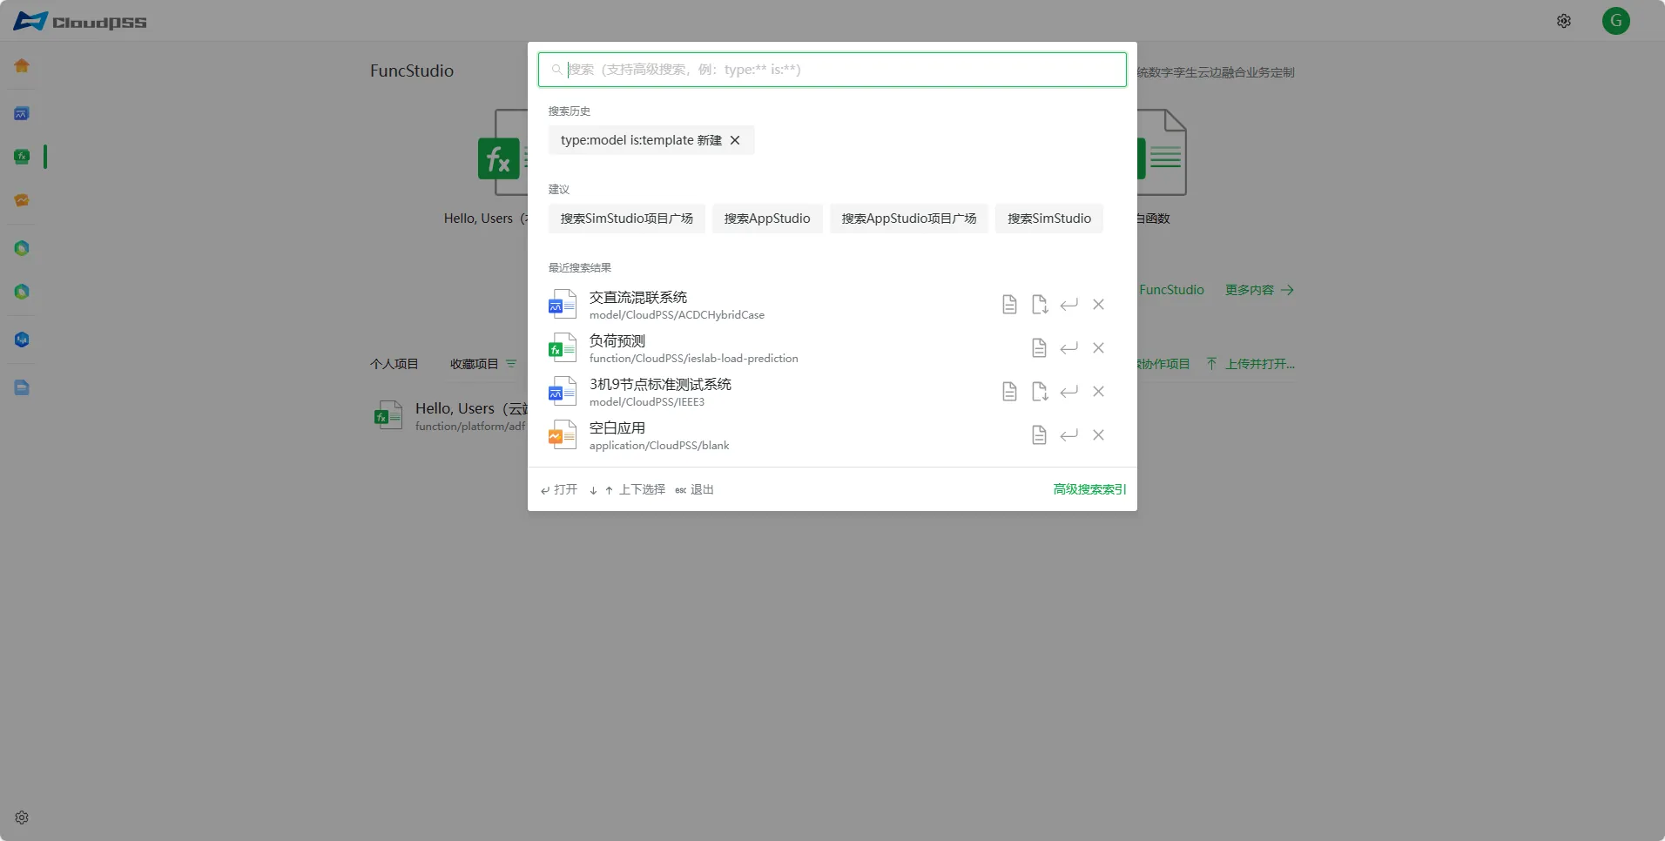Click the search input field
1665x841 pixels.
(x=832, y=70)
